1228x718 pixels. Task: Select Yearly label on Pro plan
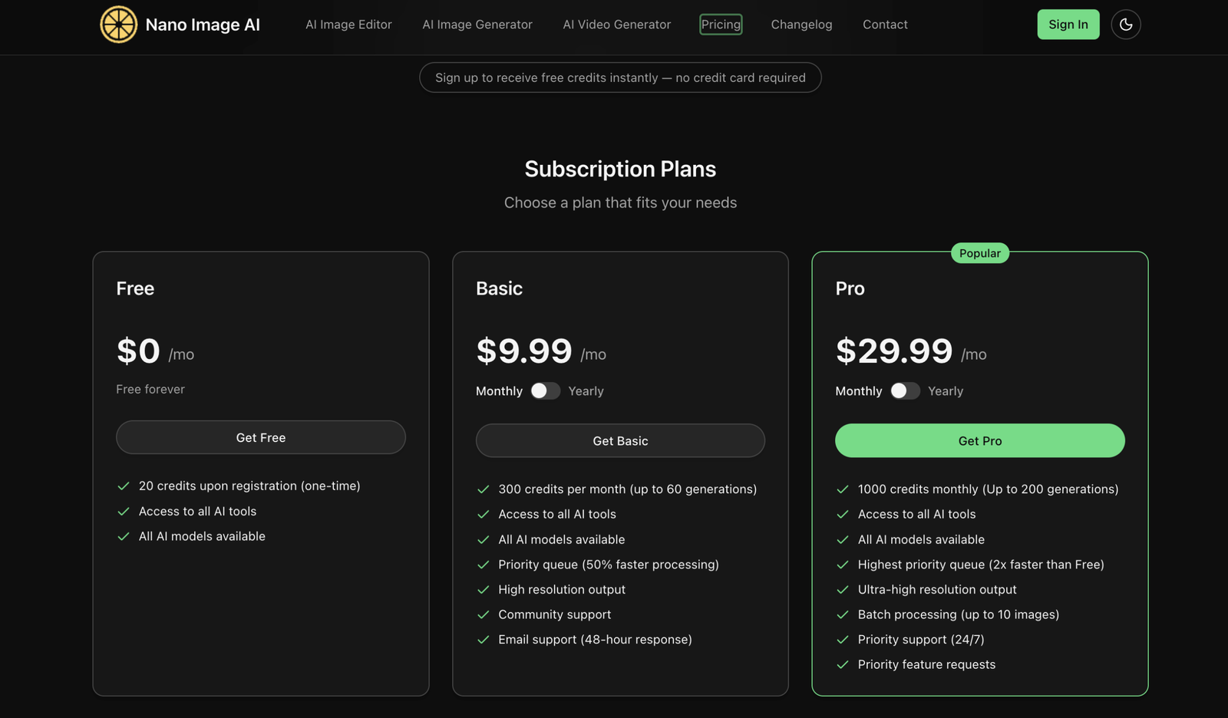point(946,391)
